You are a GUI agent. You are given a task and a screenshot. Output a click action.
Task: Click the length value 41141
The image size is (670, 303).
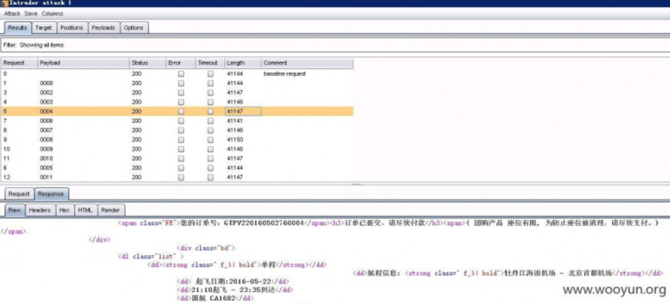[x=235, y=121]
